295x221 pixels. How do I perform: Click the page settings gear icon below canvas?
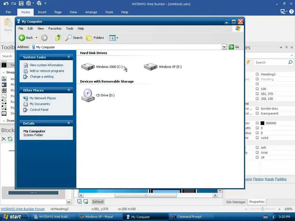pos(86,202)
